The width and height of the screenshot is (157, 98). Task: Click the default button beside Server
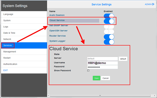click(123, 59)
